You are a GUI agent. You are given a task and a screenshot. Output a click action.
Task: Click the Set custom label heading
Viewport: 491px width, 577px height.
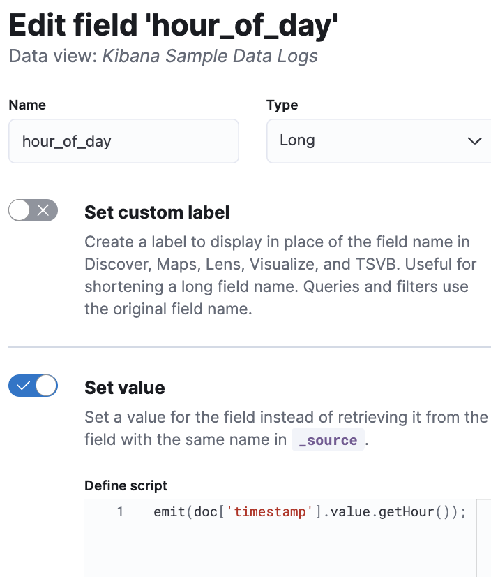coord(157,212)
